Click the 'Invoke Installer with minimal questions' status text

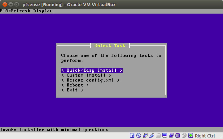coord(54,130)
